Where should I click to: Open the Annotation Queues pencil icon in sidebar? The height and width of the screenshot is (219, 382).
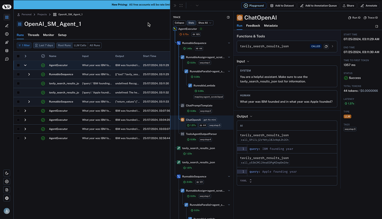click(x=7, y=26)
